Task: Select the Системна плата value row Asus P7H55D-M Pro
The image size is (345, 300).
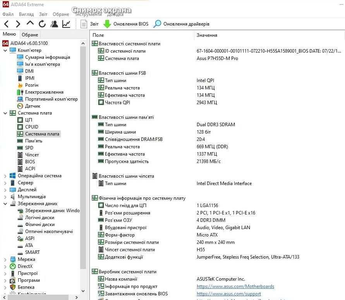Action: coord(217,58)
